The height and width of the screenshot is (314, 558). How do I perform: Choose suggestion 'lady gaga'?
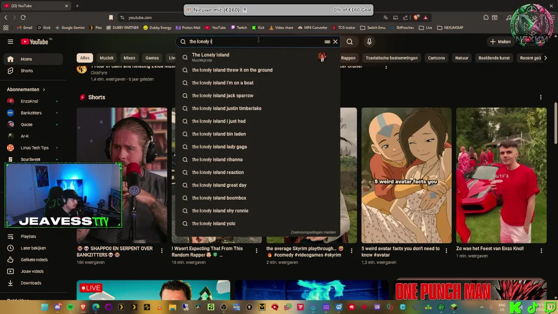point(257,147)
